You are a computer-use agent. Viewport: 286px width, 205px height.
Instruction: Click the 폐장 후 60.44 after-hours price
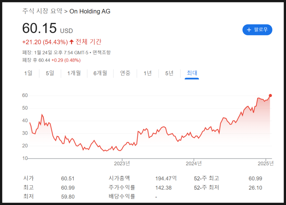(36, 60)
